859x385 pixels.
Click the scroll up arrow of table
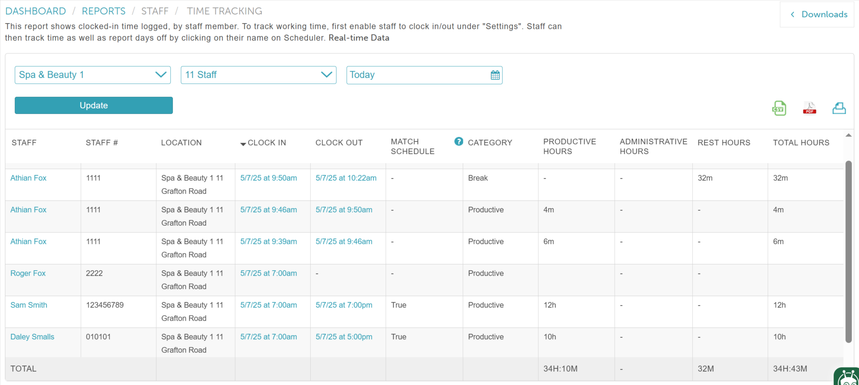(x=849, y=135)
